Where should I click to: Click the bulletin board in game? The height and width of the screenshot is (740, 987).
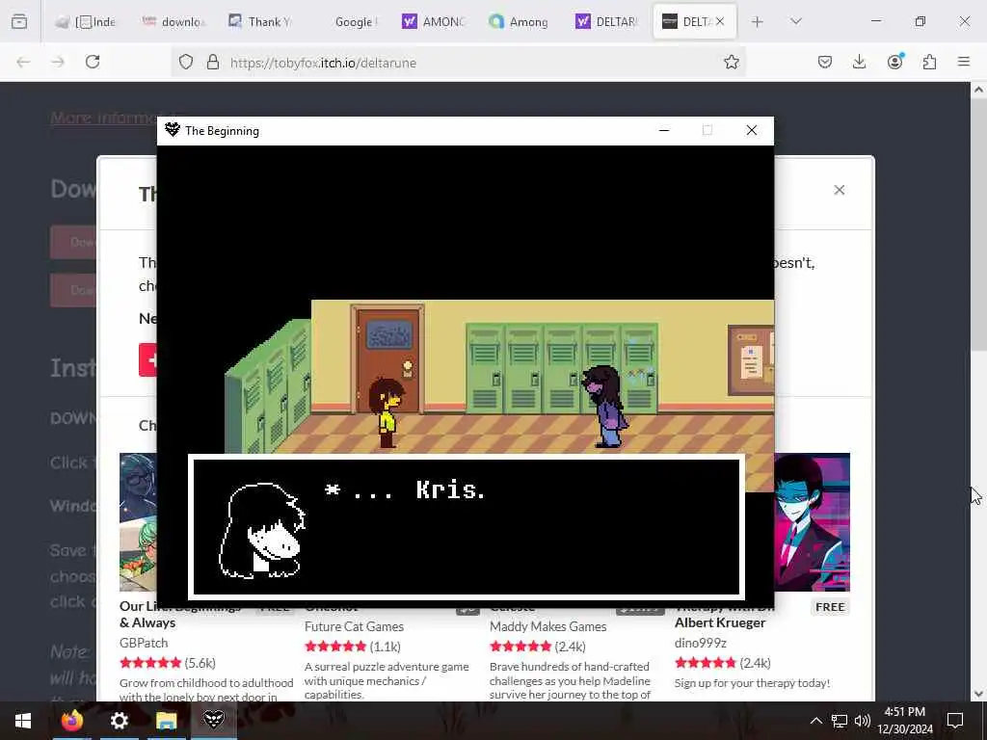751,360
